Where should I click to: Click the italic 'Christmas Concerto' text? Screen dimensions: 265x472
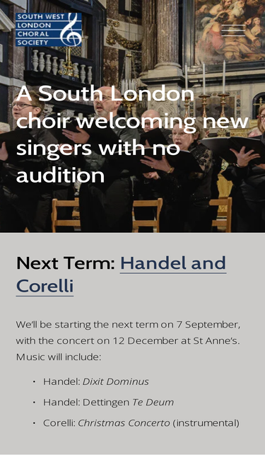click(x=124, y=423)
